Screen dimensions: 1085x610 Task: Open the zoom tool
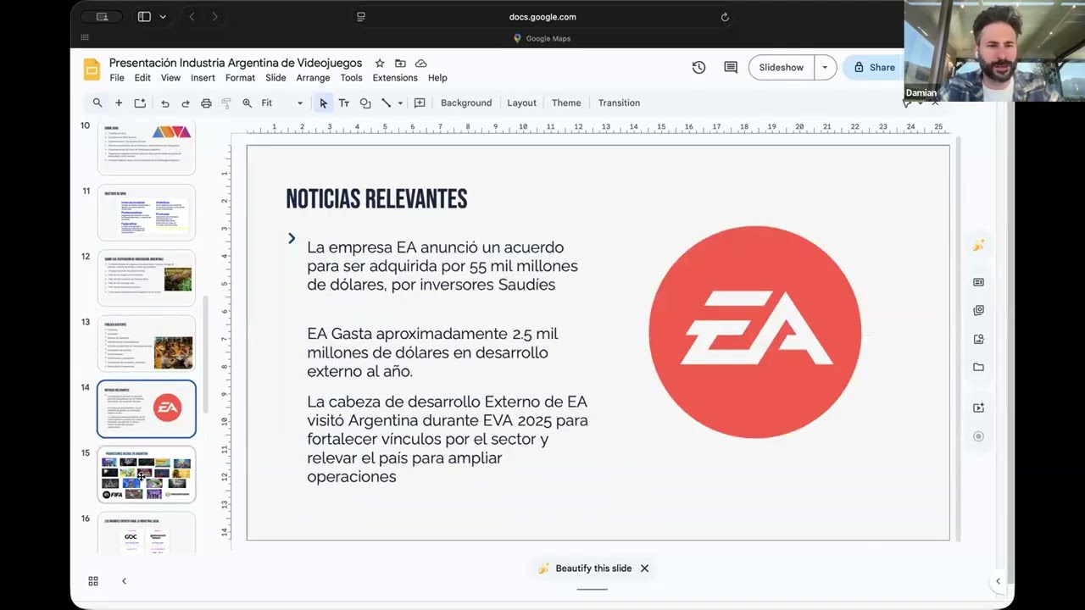(x=247, y=103)
